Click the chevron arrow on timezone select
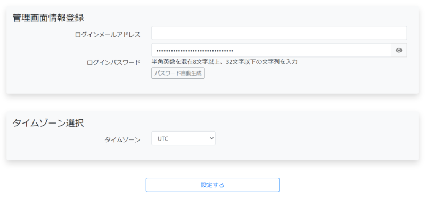 tap(211, 138)
